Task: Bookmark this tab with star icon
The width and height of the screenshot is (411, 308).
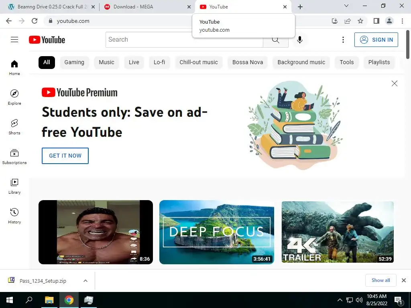Action: click(360, 21)
